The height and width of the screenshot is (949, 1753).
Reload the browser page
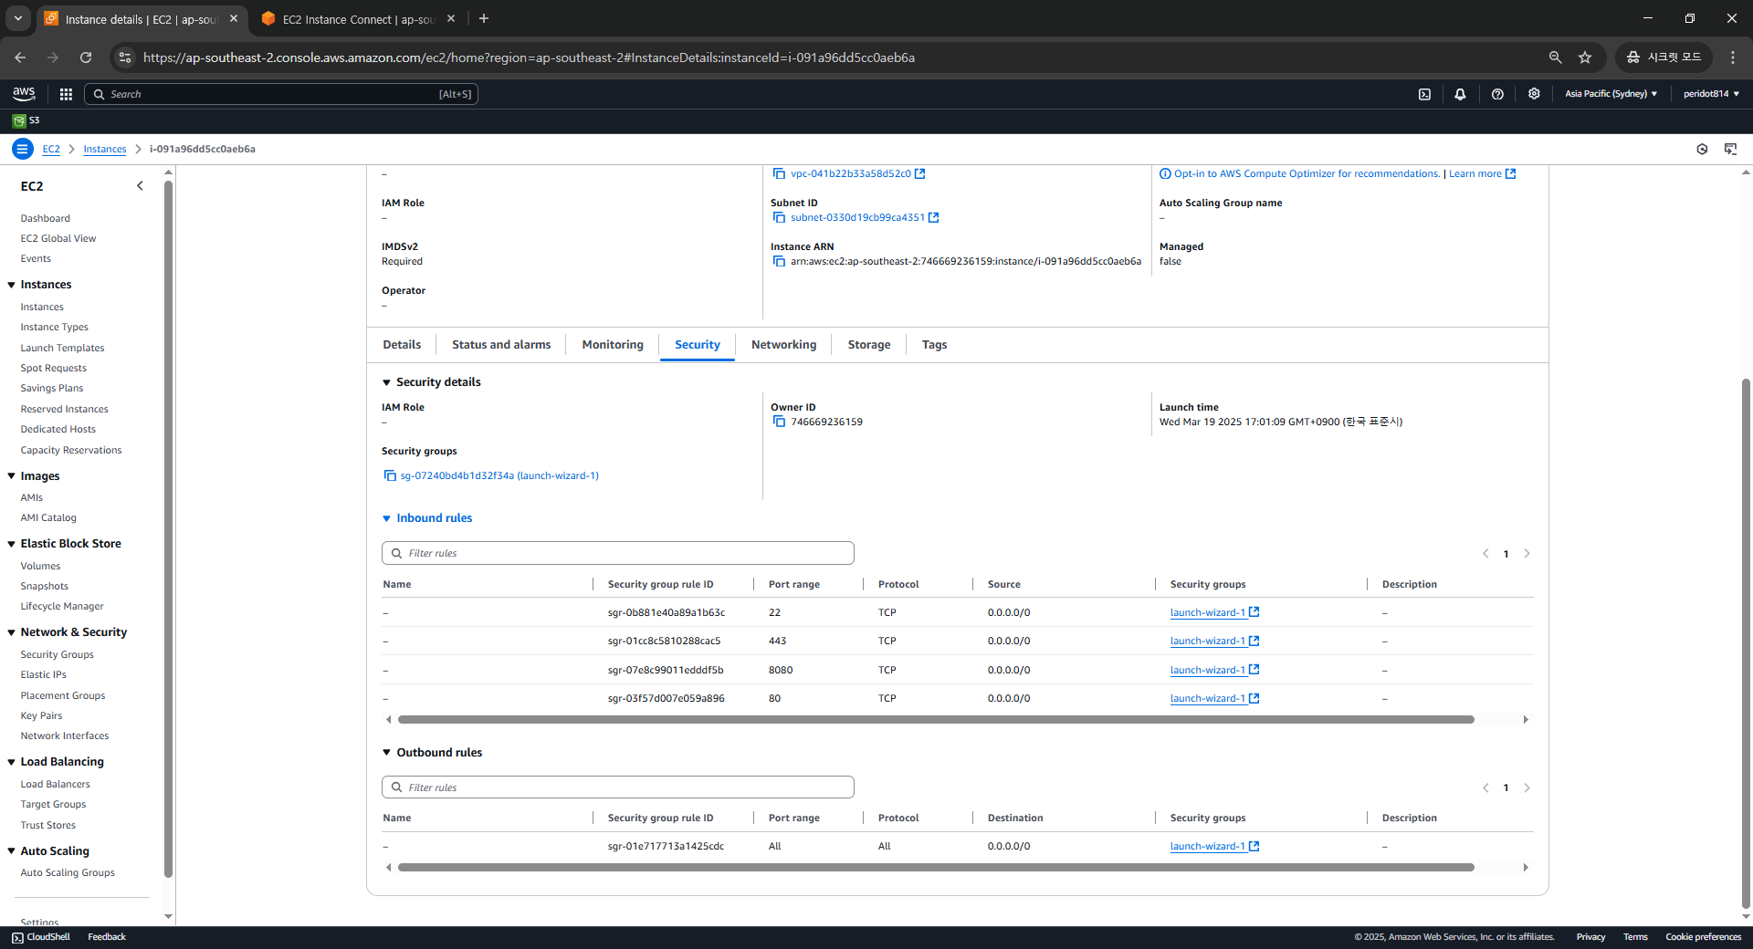point(86,57)
